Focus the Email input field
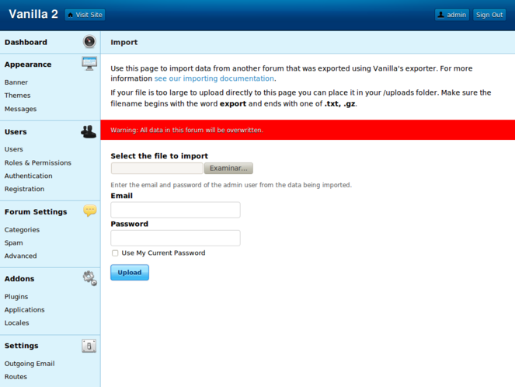This screenshot has width=515, height=387. 176,210
